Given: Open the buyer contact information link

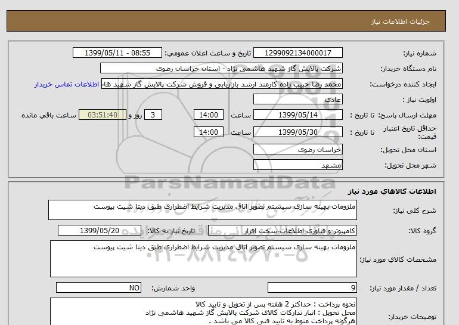Looking at the screenshot, I should 67,84.
